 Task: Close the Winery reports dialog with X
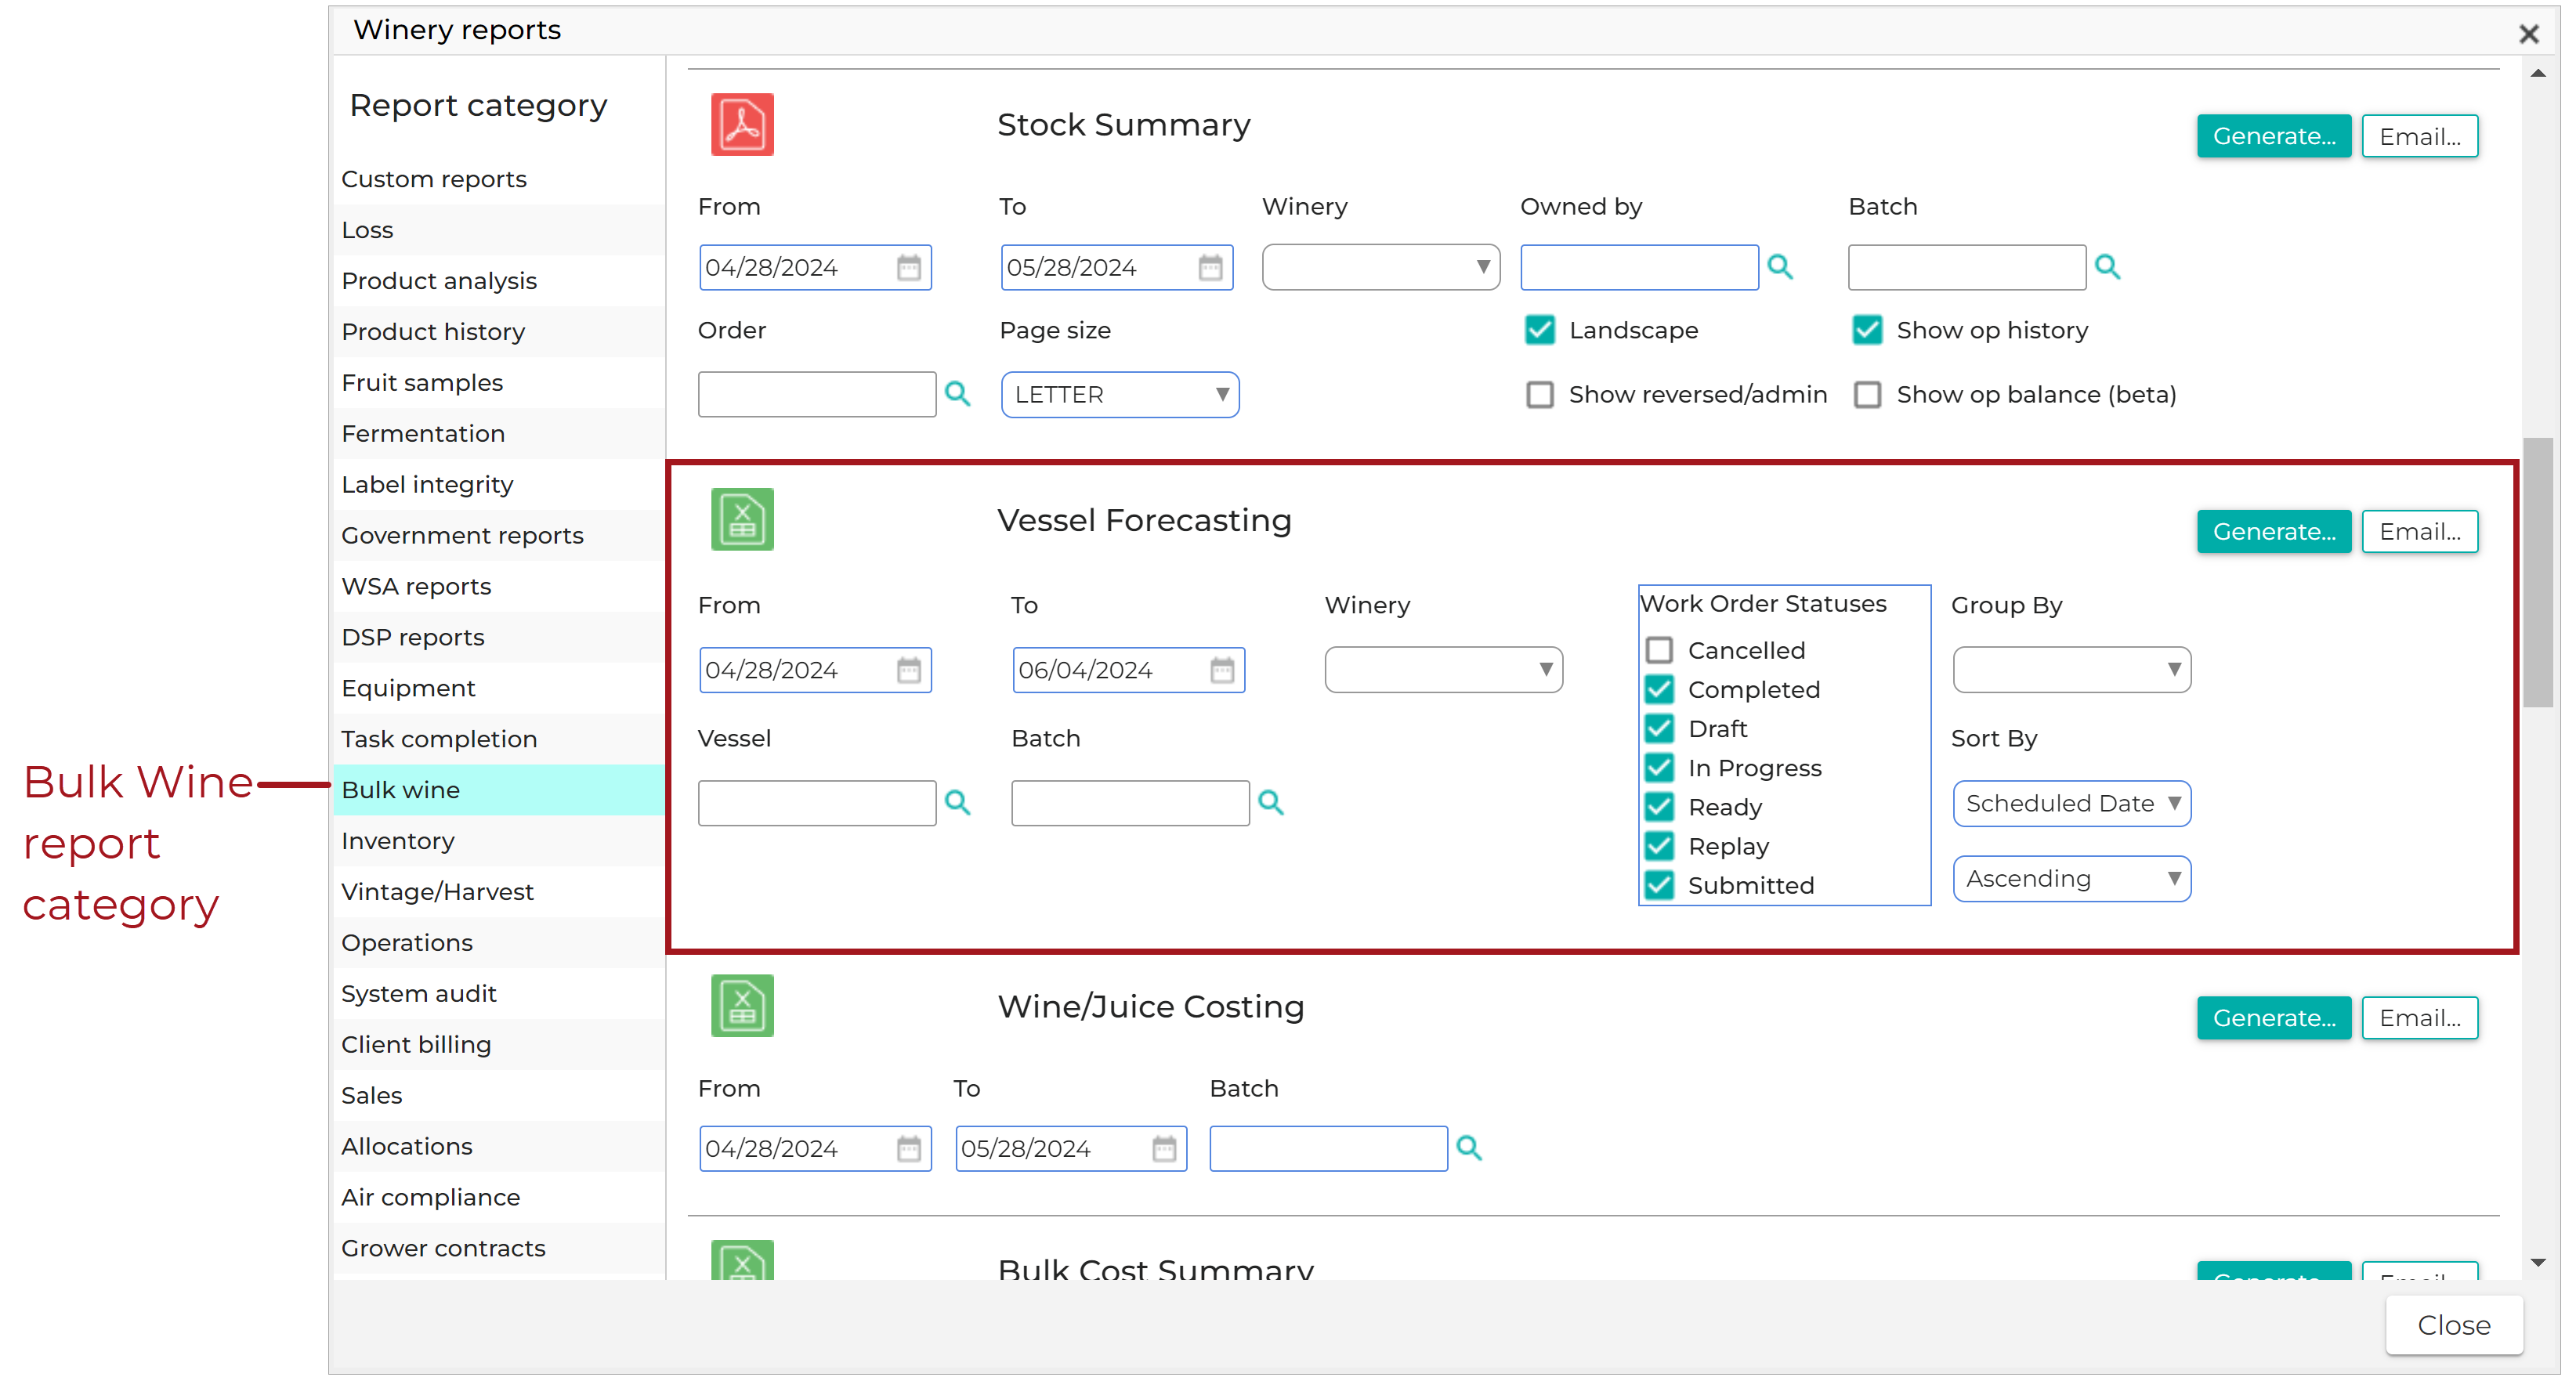(x=2529, y=34)
